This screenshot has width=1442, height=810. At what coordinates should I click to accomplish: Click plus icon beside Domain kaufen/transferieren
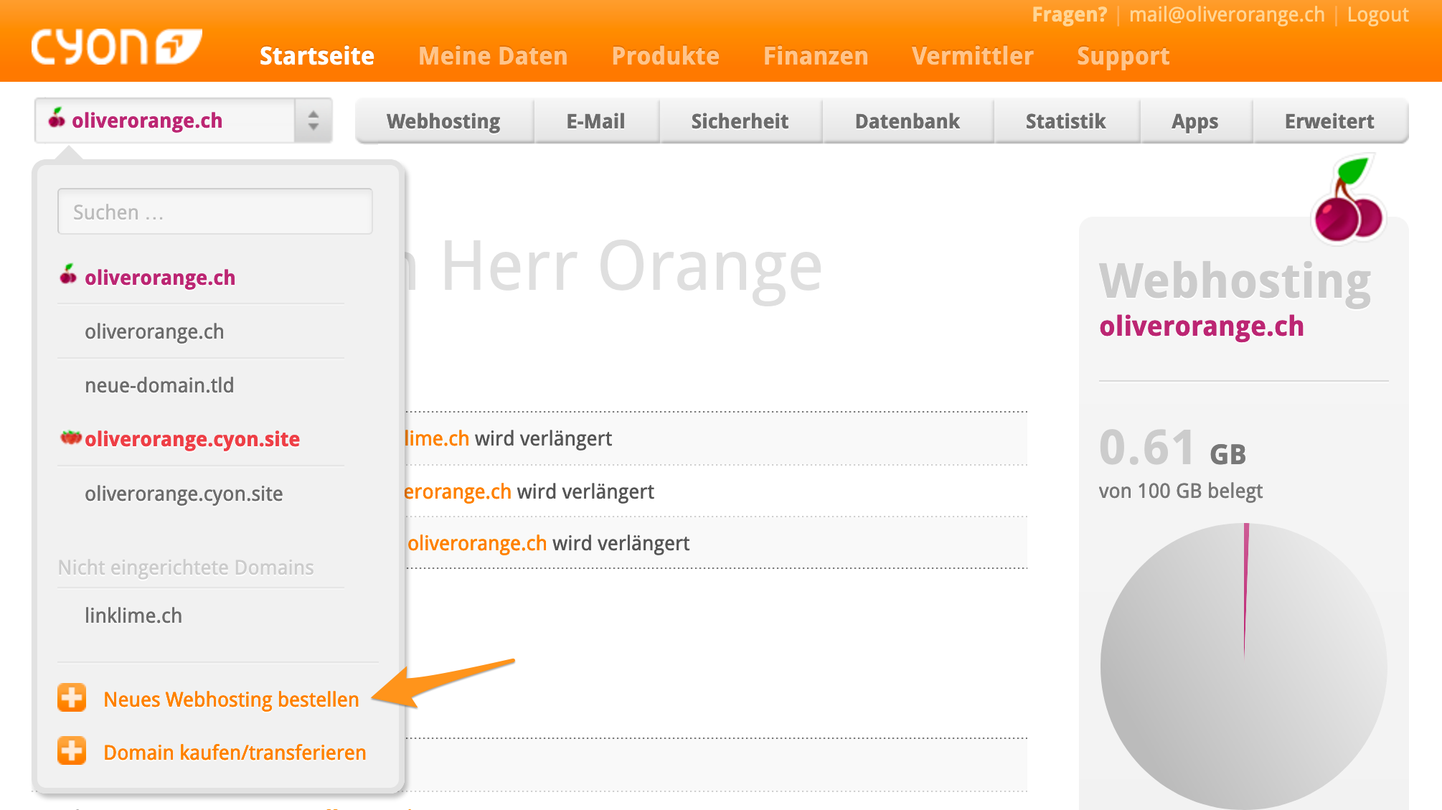coord(72,751)
